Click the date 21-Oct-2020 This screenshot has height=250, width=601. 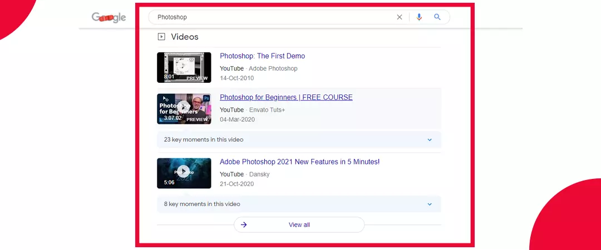[x=237, y=184]
